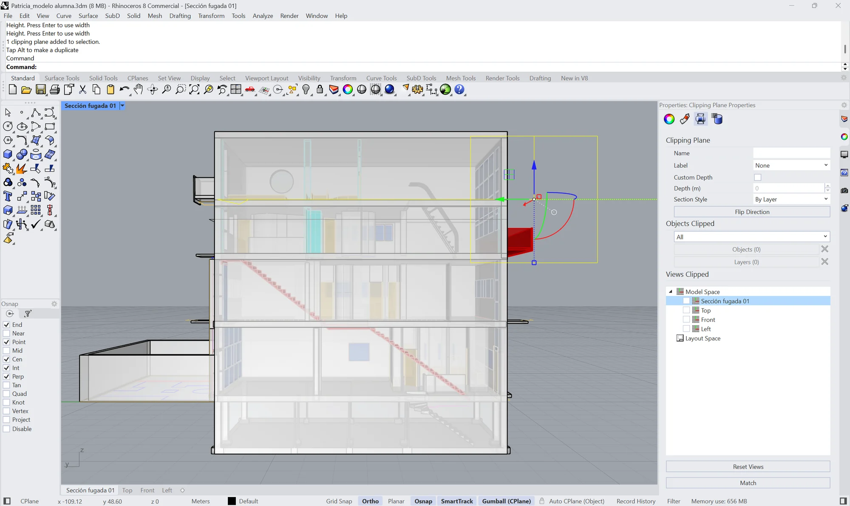
Task: Click the Open file folder icon
Action: pyautogui.click(x=26, y=90)
